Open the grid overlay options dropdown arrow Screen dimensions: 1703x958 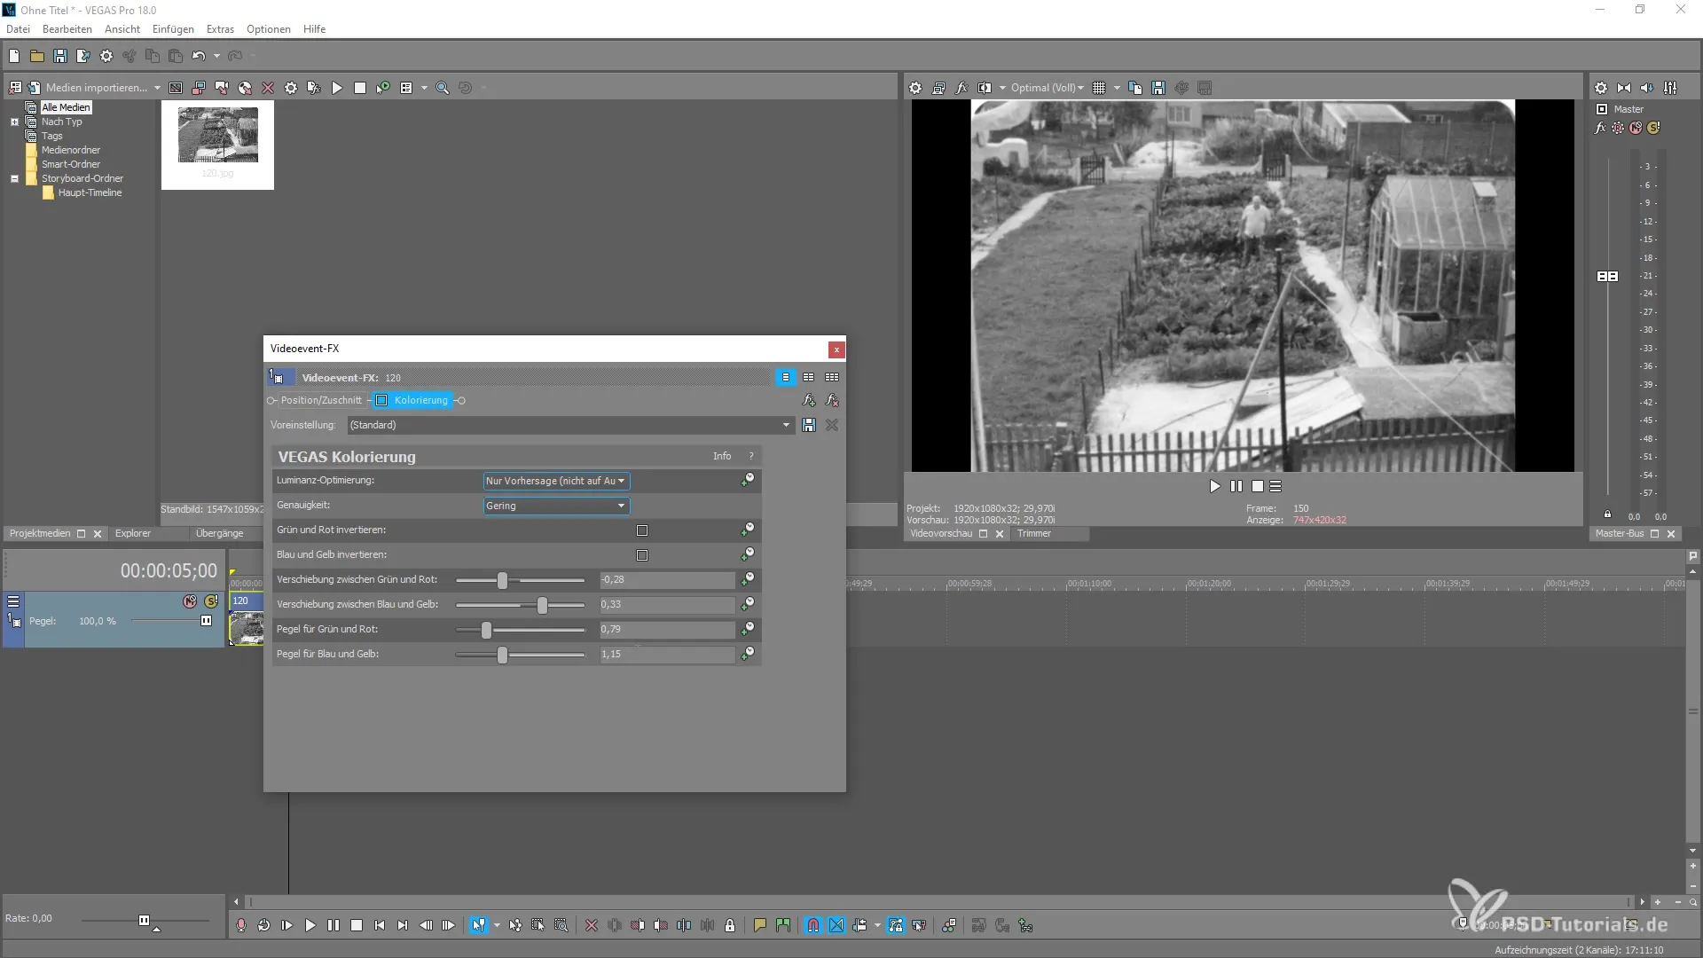(x=1117, y=88)
